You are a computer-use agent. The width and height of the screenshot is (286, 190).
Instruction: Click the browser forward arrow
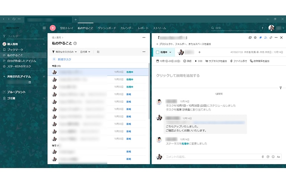(x=9, y=19)
